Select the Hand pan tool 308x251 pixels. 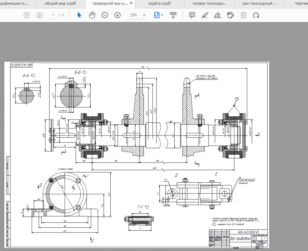pos(92,15)
